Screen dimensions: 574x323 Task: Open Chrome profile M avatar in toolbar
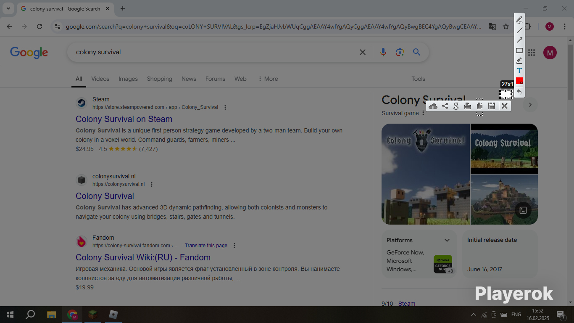coord(550,26)
